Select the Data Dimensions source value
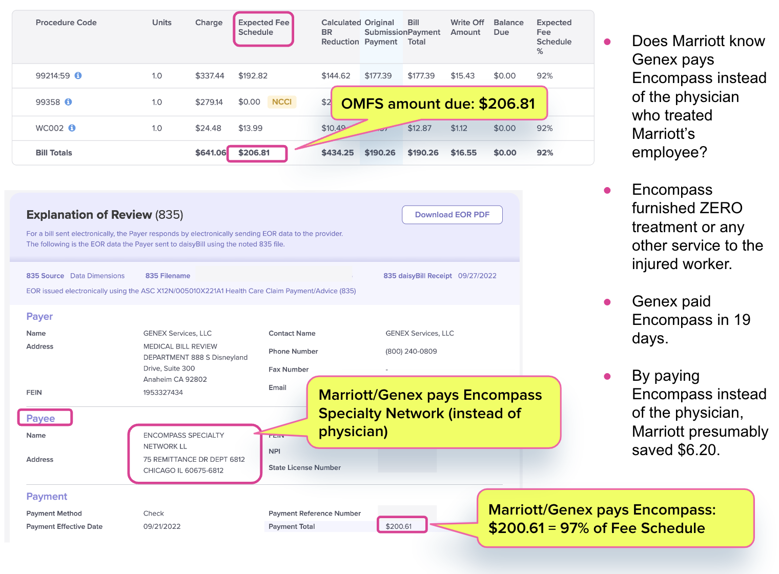This screenshot has height=574, width=779. click(x=97, y=276)
